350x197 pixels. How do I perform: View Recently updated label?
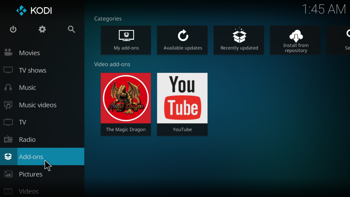(x=239, y=48)
